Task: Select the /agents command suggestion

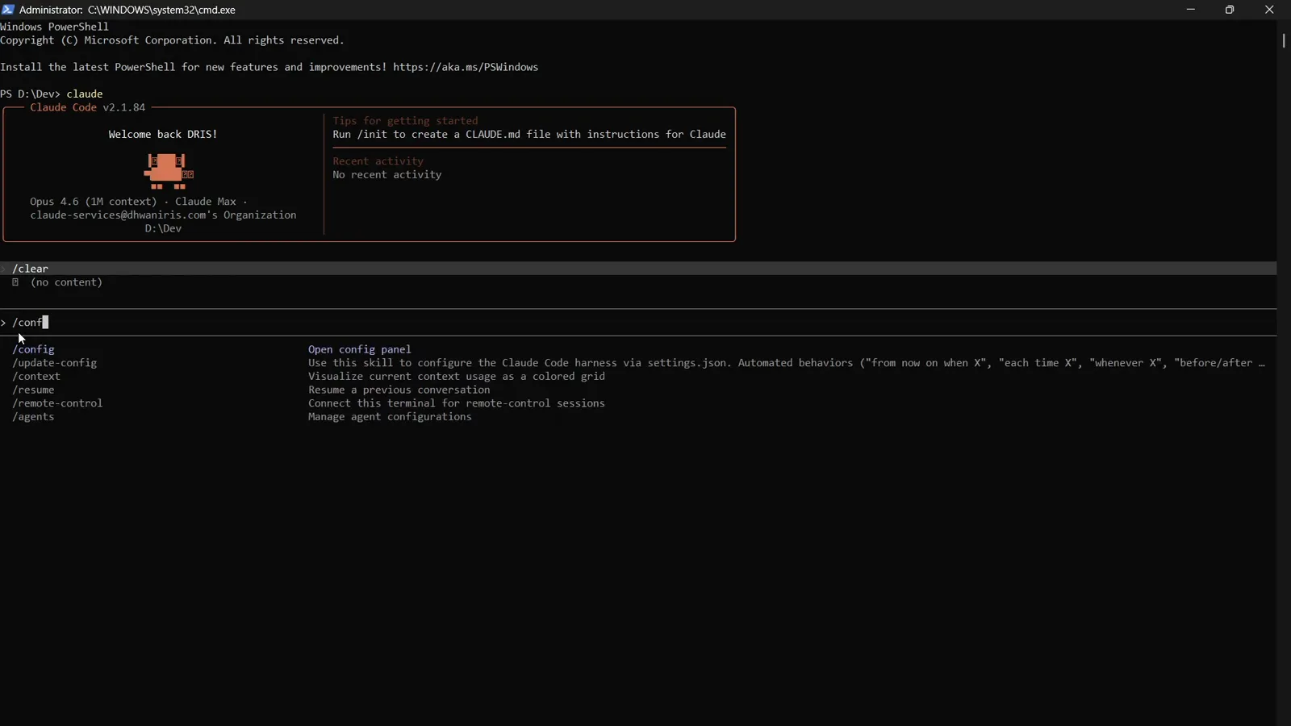Action: tap(34, 417)
